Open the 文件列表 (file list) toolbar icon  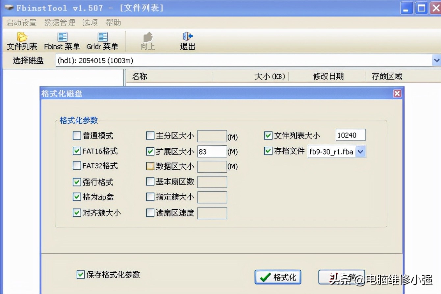click(x=21, y=40)
